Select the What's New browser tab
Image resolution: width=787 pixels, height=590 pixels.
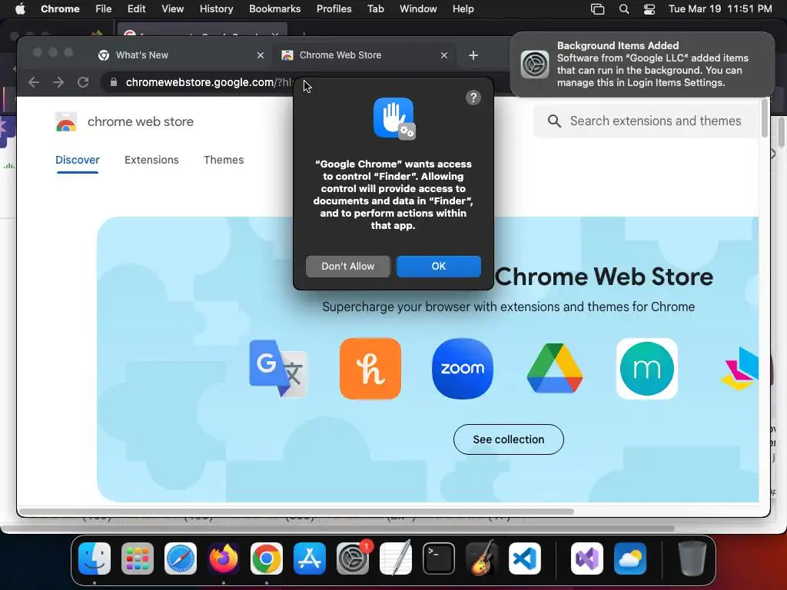tap(181, 55)
